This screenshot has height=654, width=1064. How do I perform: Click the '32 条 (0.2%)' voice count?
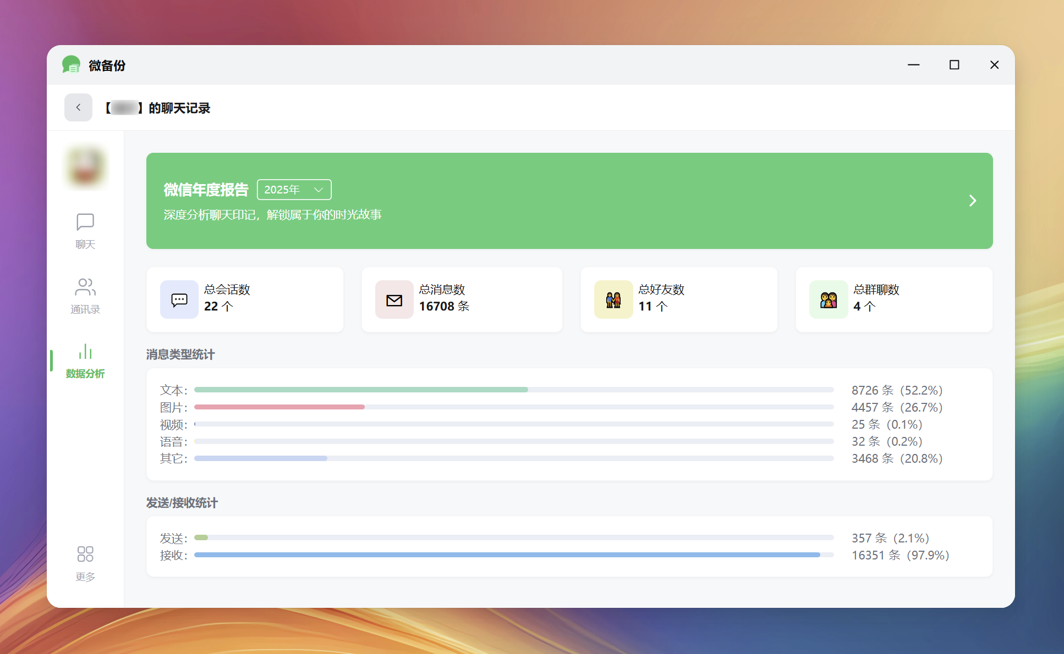point(887,441)
